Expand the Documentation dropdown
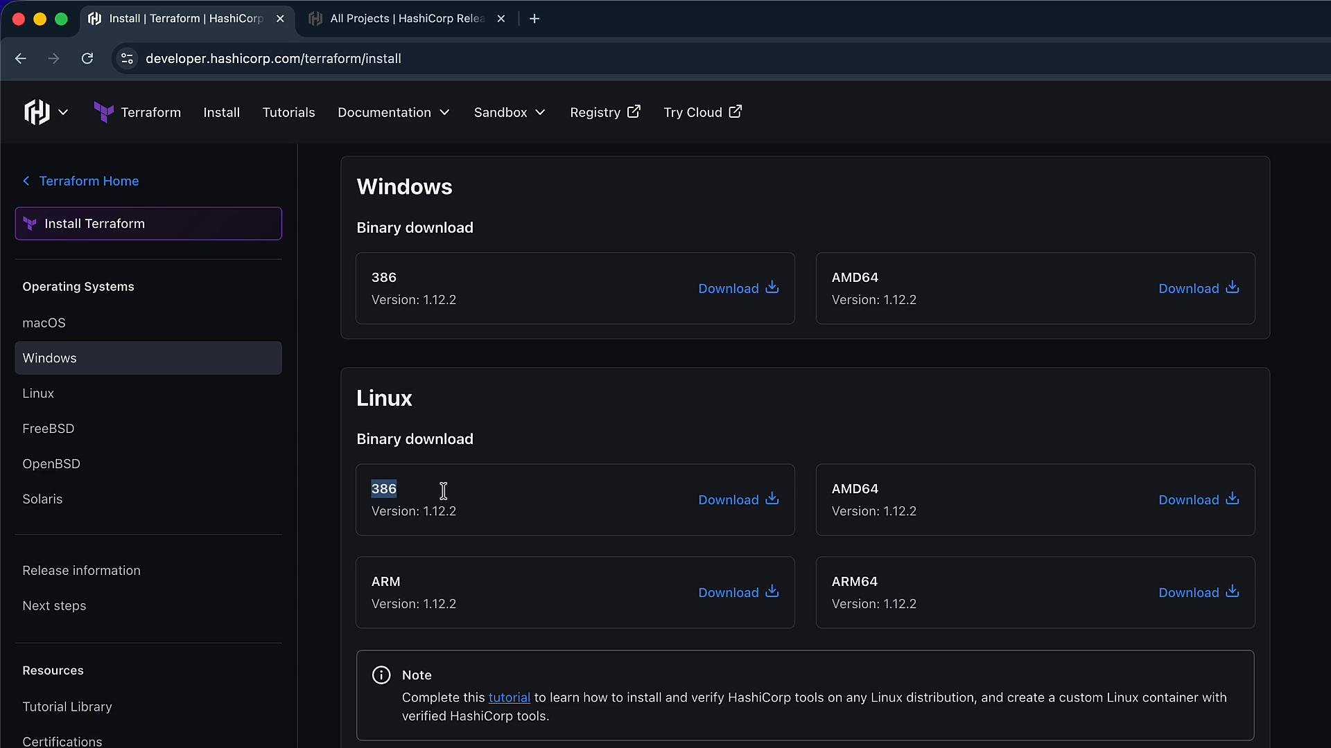1331x748 pixels. click(x=394, y=112)
